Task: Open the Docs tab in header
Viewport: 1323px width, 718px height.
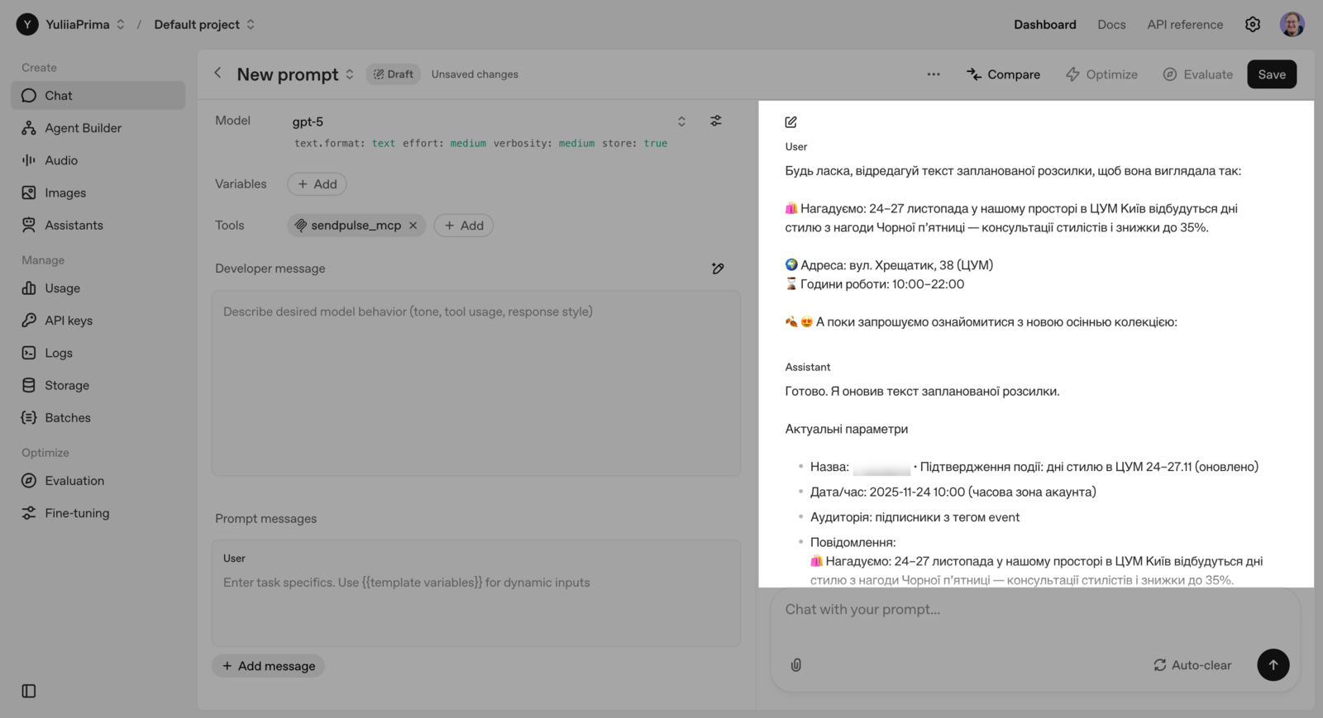Action: (1111, 25)
